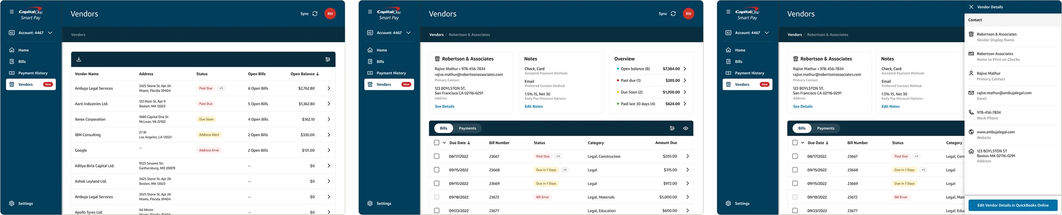Click Home icon in left screen sidebar

click(12, 50)
